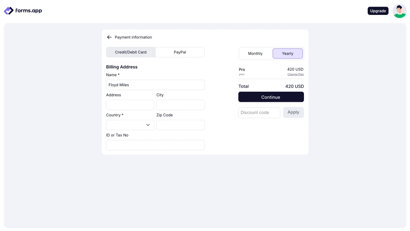Expand the Country dropdown chevron
The image size is (410, 231).
tap(148, 125)
